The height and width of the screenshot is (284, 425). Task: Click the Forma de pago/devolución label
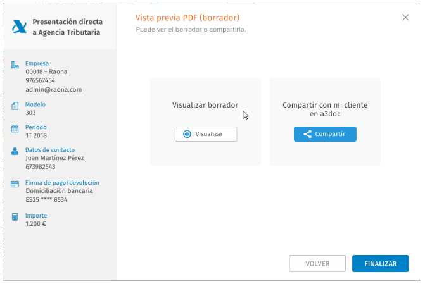(x=62, y=182)
